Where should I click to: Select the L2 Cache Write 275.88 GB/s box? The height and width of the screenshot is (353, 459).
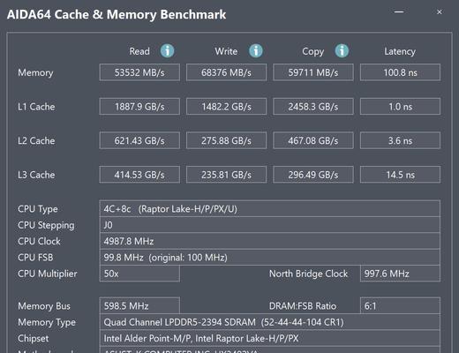tap(226, 140)
